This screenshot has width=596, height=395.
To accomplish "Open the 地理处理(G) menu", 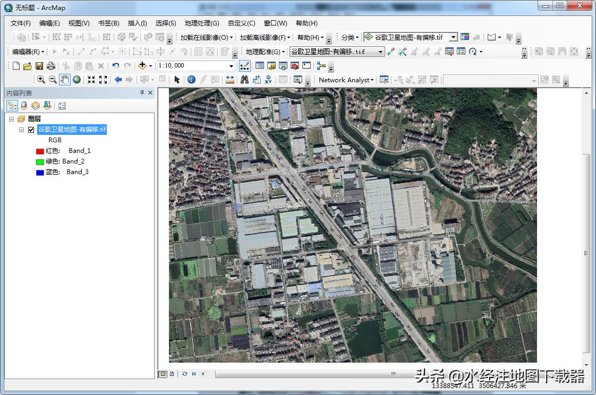I will tap(201, 23).
